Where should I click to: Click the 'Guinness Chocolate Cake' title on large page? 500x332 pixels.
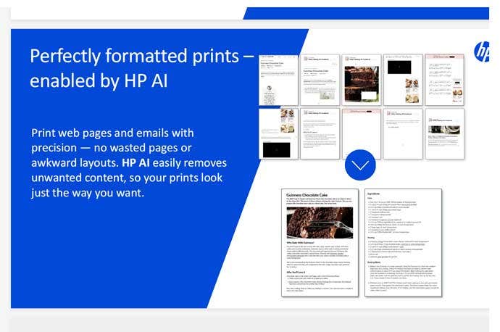coord(307,194)
